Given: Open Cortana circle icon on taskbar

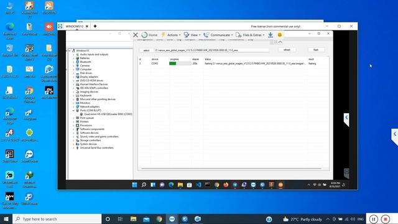Looking at the screenshot, I should click(108, 219).
